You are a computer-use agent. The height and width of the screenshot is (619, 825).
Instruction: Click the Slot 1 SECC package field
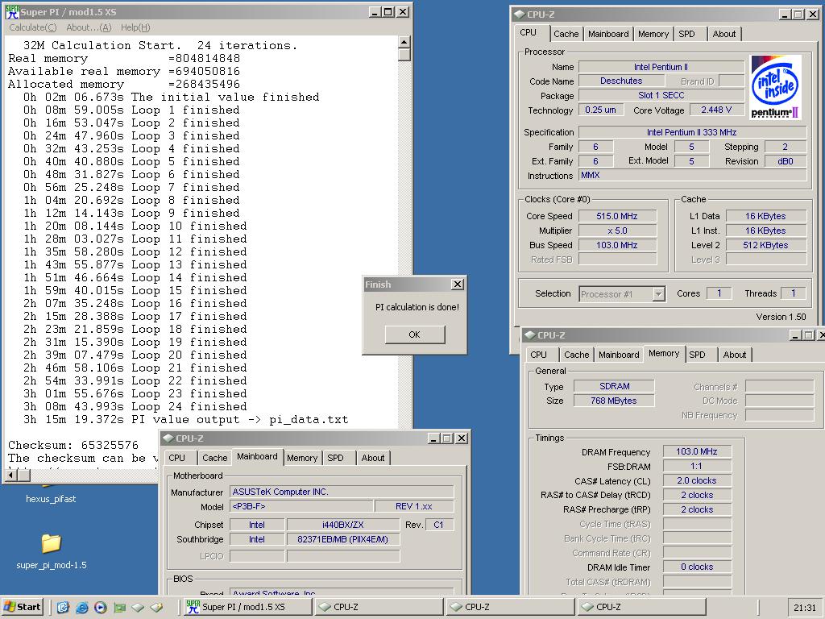(661, 95)
